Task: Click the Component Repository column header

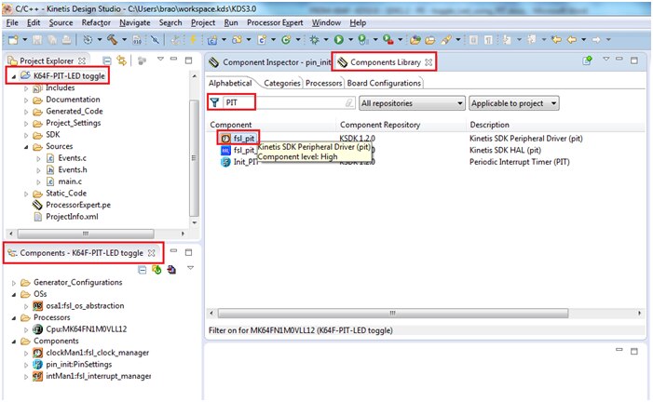Action: 380,125
